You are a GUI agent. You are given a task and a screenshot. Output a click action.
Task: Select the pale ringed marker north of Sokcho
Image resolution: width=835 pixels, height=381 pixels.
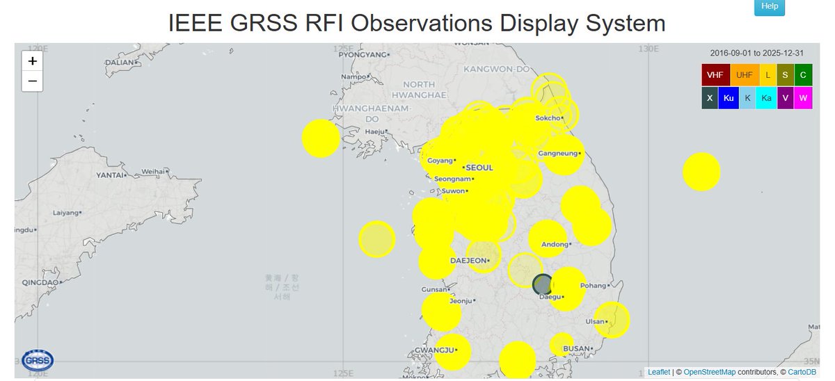click(x=550, y=90)
